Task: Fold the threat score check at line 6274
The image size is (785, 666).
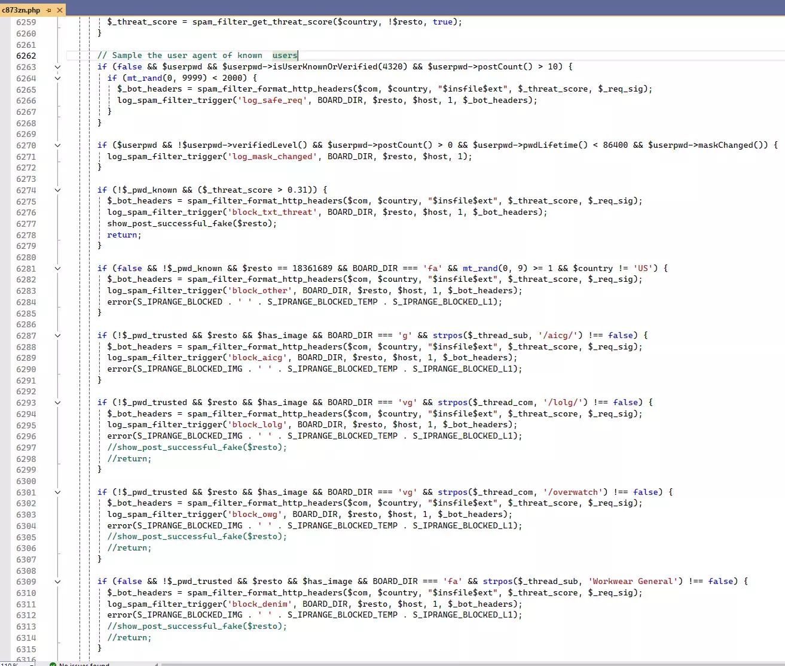Action: tap(57, 190)
